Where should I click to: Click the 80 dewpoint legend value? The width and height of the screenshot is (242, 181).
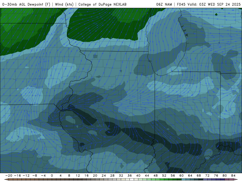[x=225, y=176]
